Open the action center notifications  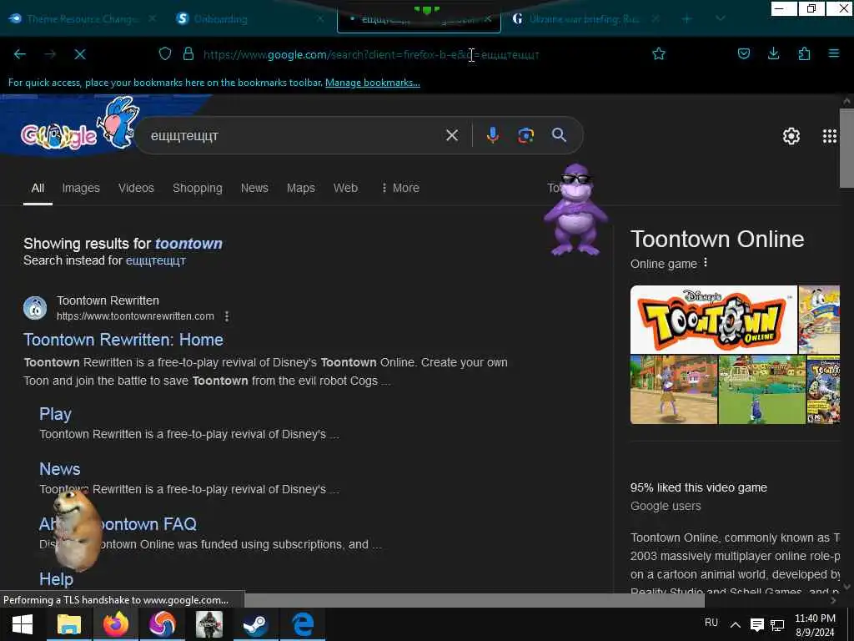click(756, 624)
